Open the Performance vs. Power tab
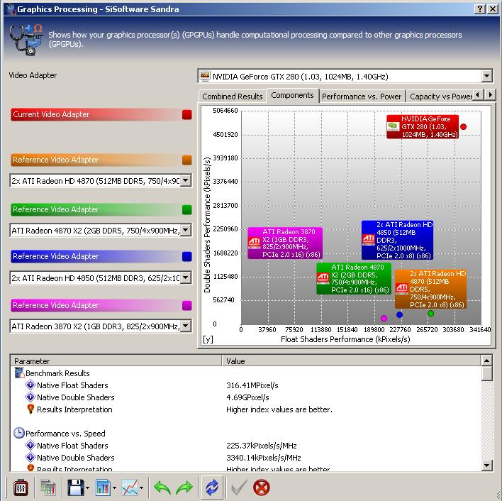Screen dimensions: 502x501 pyautogui.click(x=362, y=97)
